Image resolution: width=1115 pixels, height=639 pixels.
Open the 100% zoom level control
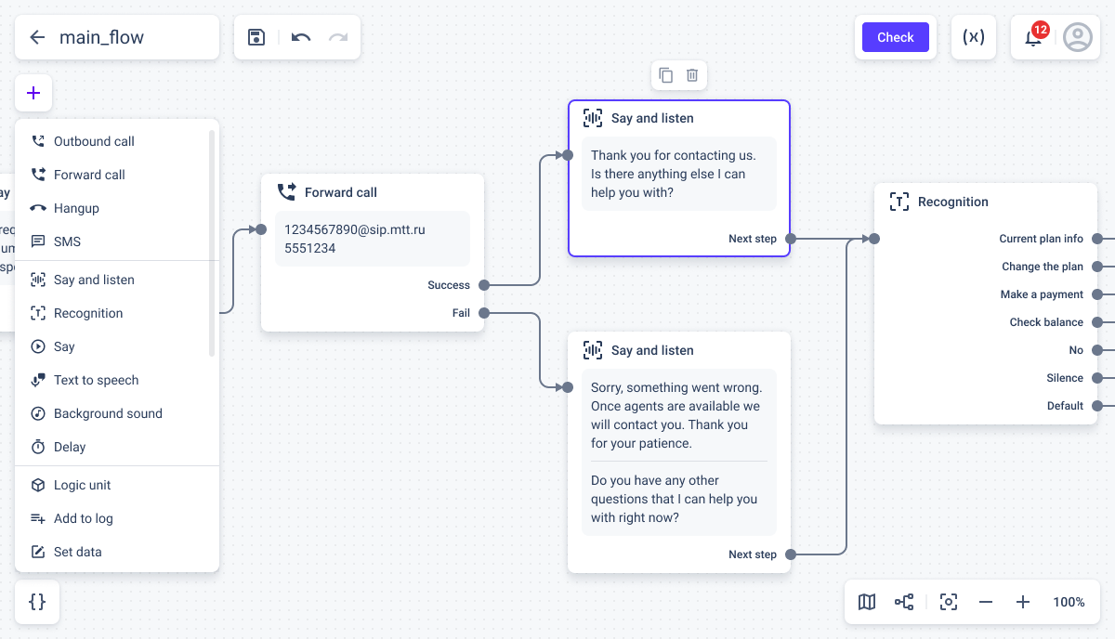[1069, 602]
